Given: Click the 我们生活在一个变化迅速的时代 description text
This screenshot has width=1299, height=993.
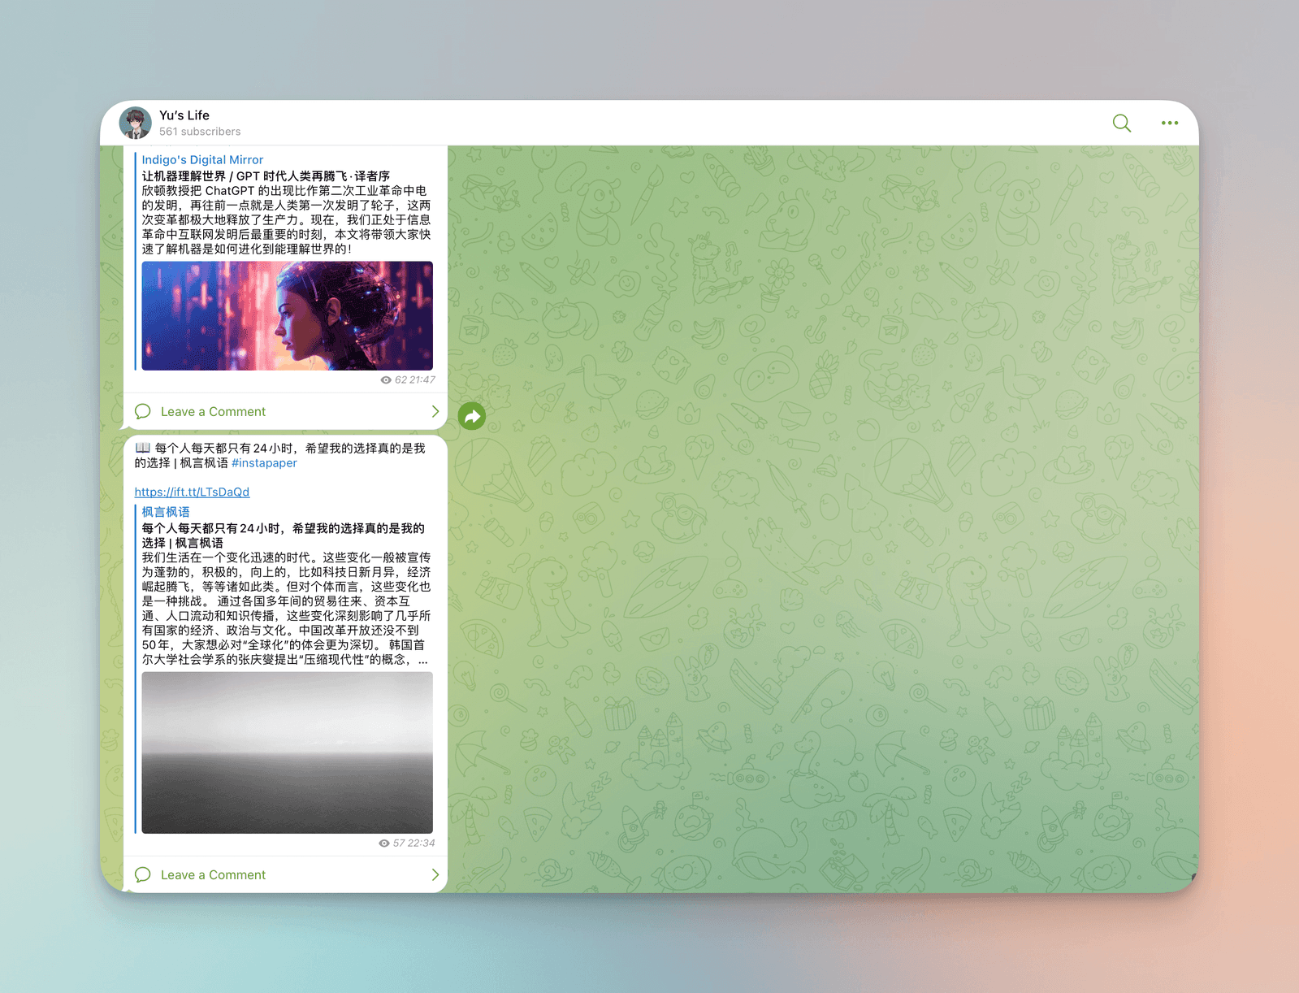Looking at the screenshot, I should [x=286, y=608].
